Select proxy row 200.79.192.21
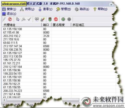The image size is (125, 108). coord(58,84)
